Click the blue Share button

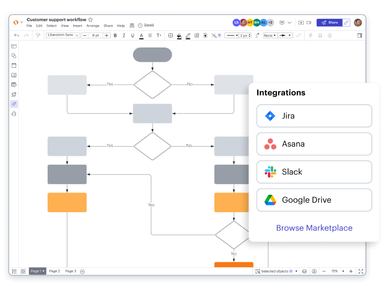click(329, 23)
